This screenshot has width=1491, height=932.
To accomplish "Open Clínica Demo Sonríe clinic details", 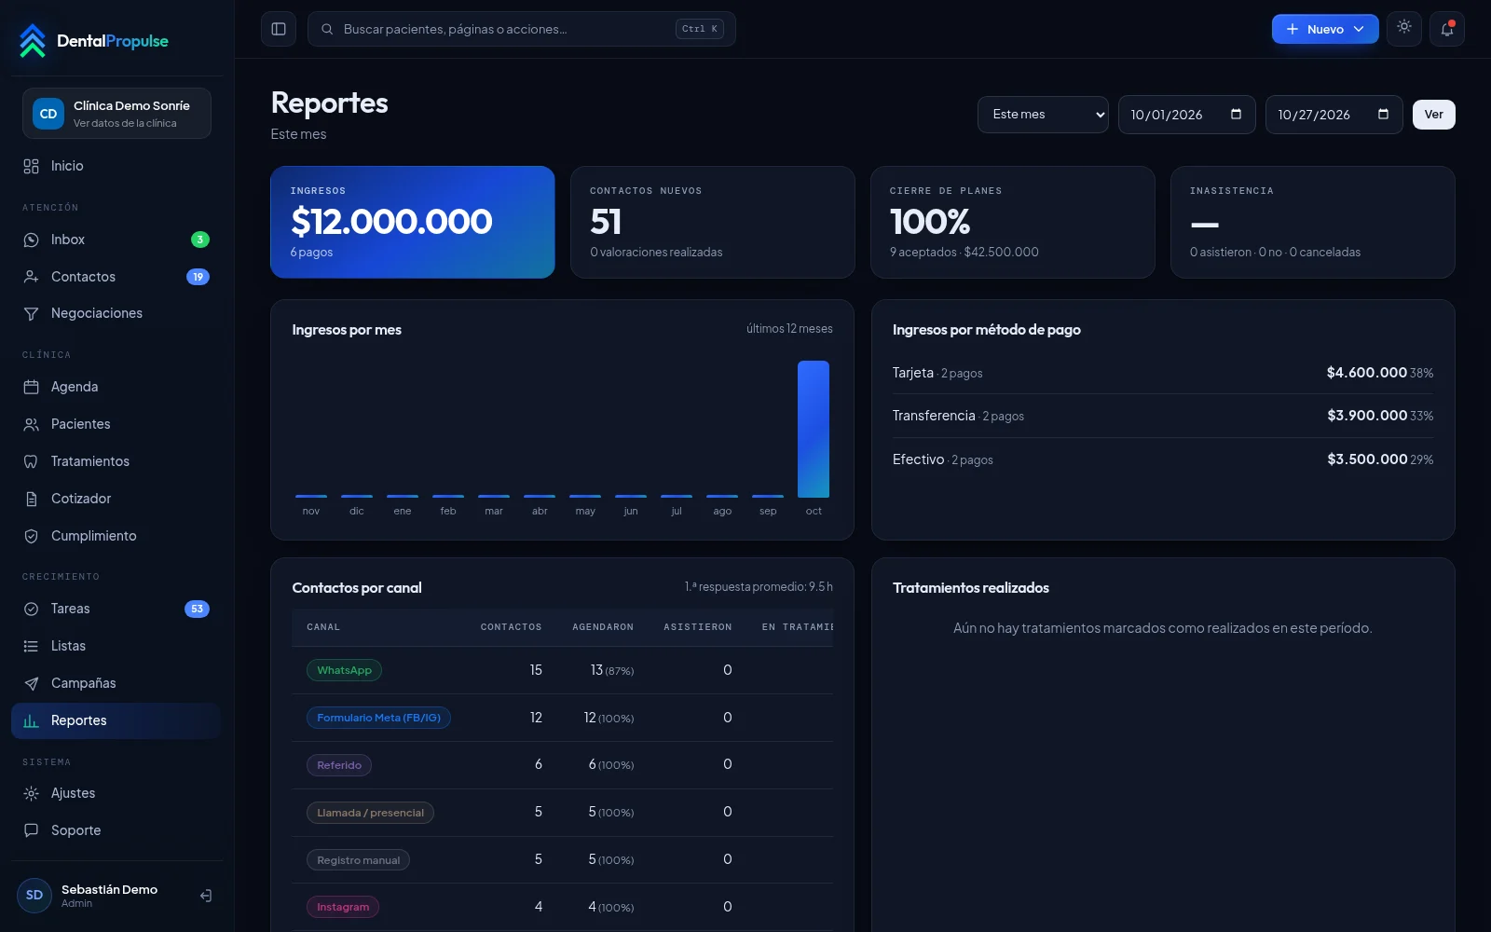I will point(116,113).
